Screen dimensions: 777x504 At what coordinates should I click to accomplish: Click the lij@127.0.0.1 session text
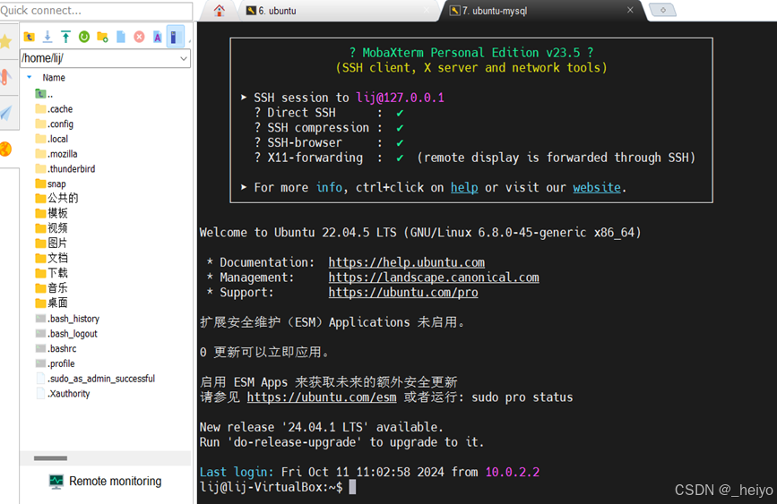[400, 98]
